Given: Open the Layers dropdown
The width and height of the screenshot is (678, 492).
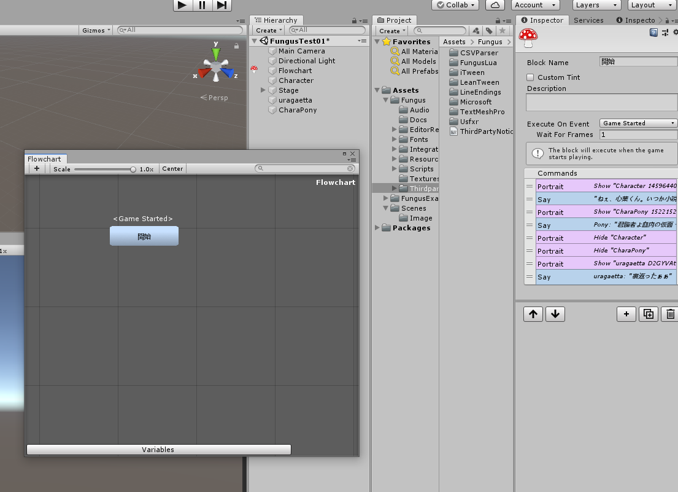Looking at the screenshot, I should pos(596,5).
